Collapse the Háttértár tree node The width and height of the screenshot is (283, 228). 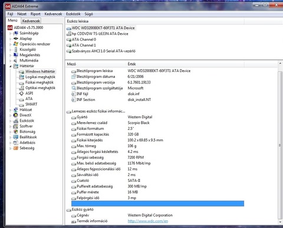tap(10, 66)
